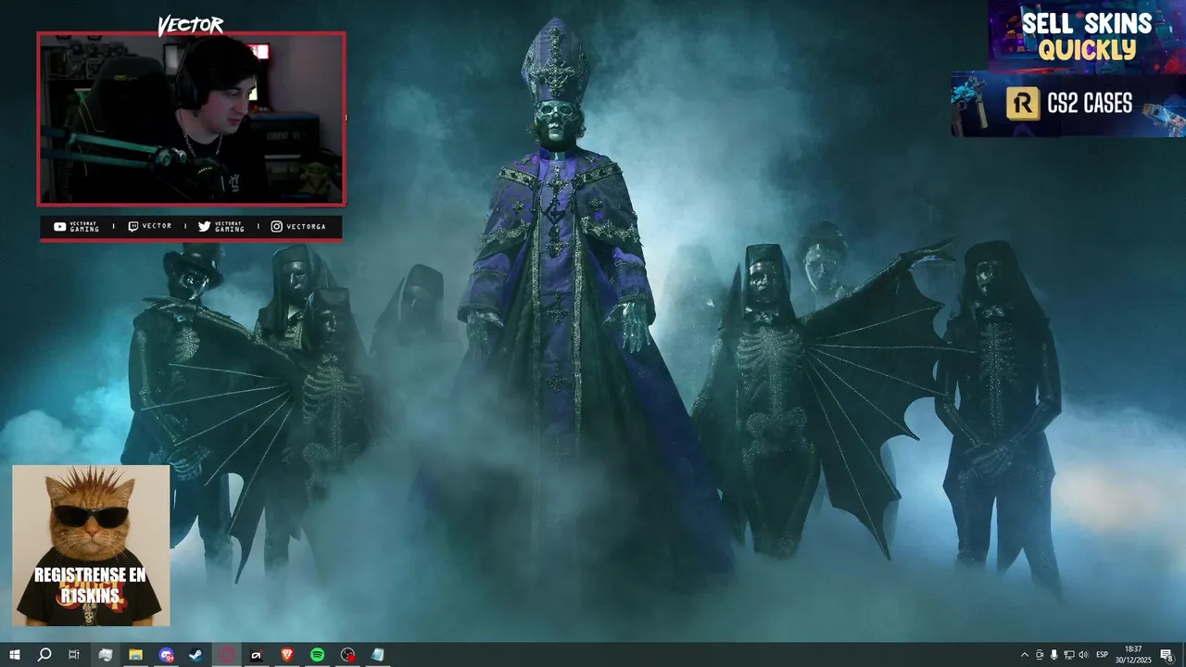
Task: Click the Show Desktop sliver at the taskbar edge
Action: point(1183,655)
